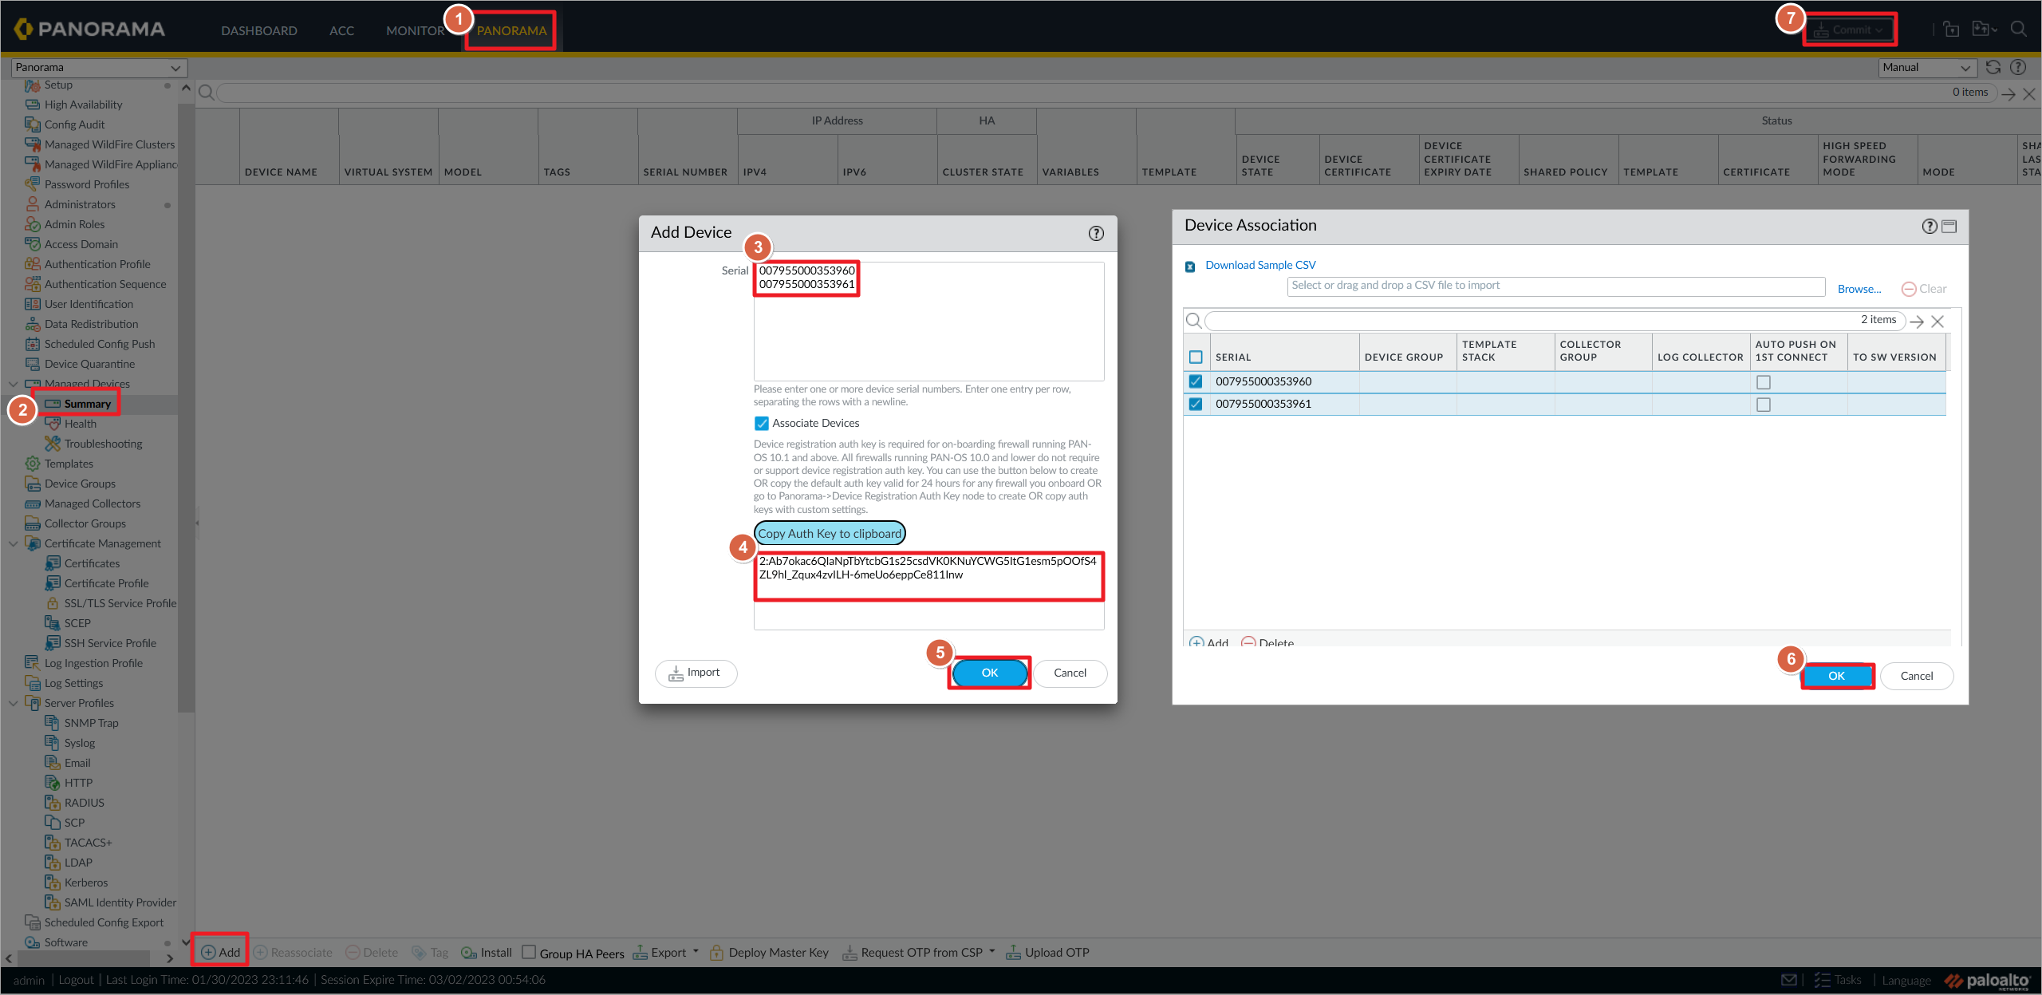Click Logout in the status bar
This screenshot has height=995, width=2042.
point(76,980)
